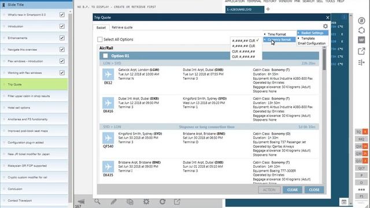Check the Option 01 checkbox
Viewport: 370px width, 208px height.
(x=105, y=56)
